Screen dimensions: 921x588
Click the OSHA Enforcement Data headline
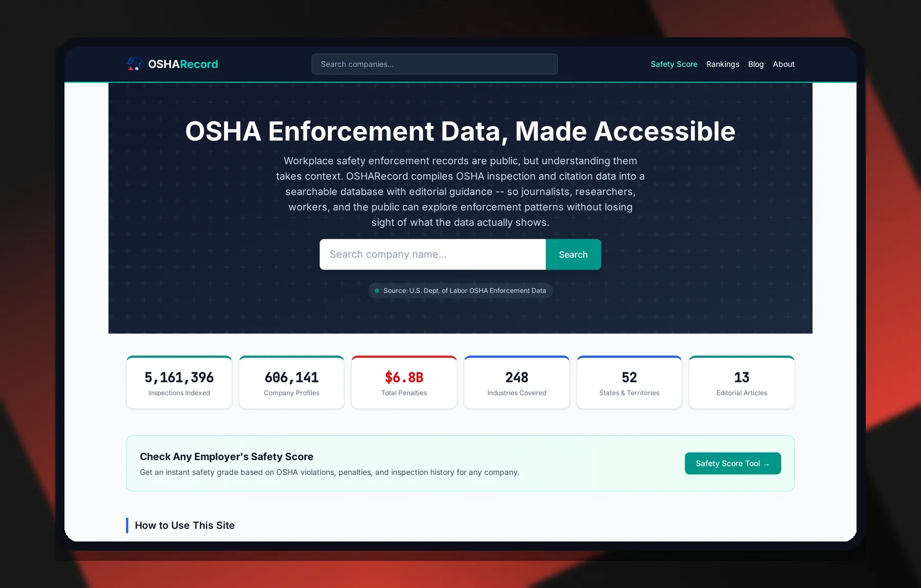pos(460,131)
